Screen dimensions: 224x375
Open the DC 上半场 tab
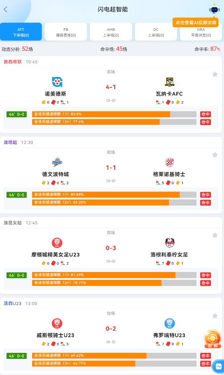[156, 32]
